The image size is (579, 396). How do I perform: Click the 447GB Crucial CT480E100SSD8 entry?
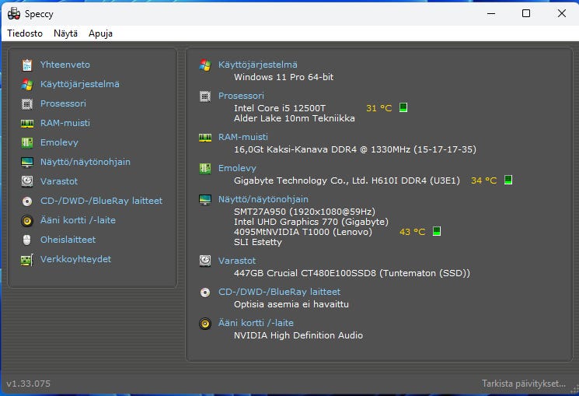(352, 273)
